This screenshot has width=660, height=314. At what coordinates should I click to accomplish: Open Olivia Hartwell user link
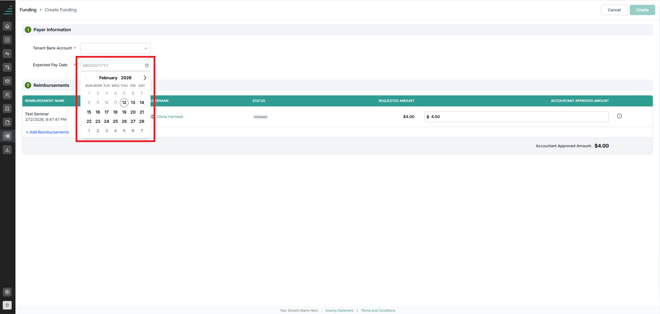[170, 117]
